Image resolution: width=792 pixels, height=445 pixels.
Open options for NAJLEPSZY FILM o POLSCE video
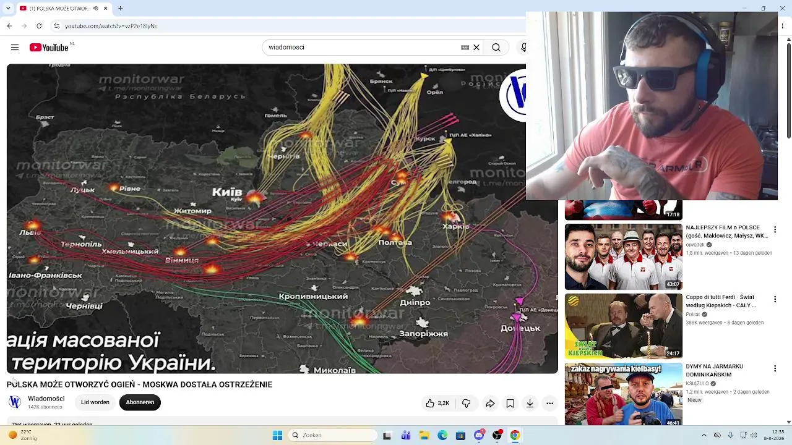click(775, 230)
